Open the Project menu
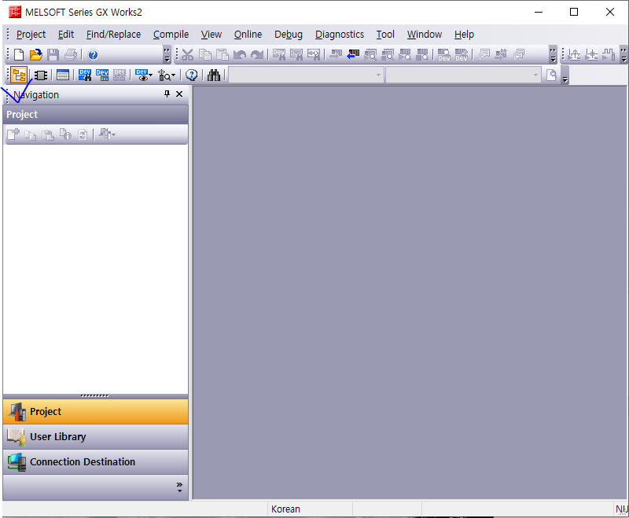The height and width of the screenshot is (518, 629). coord(31,35)
